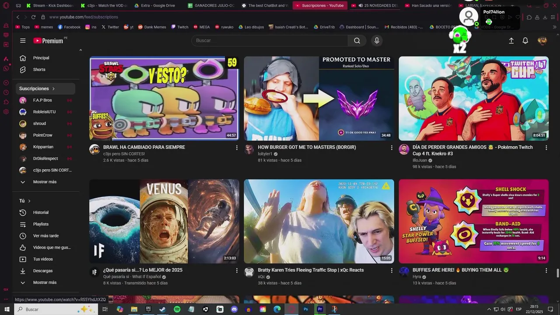Open Dank Memes bookmark
Screen dimensions: 560x315
tap(152, 27)
